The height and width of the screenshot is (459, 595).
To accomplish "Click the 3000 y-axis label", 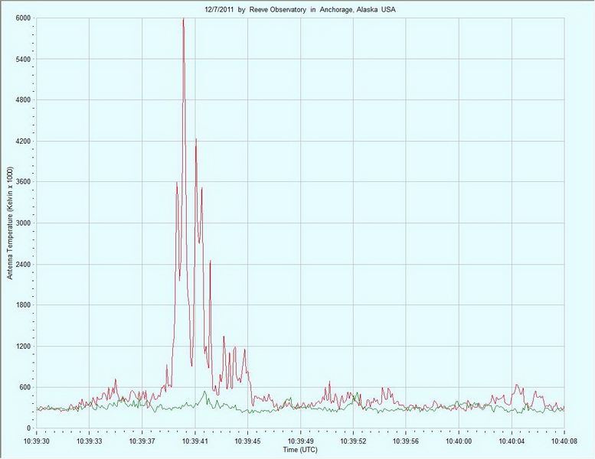I will [x=23, y=223].
